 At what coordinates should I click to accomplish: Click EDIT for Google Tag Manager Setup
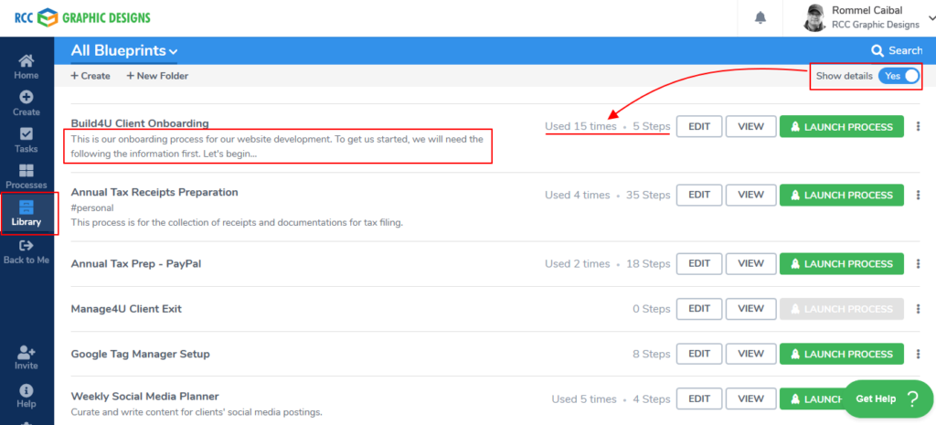699,354
